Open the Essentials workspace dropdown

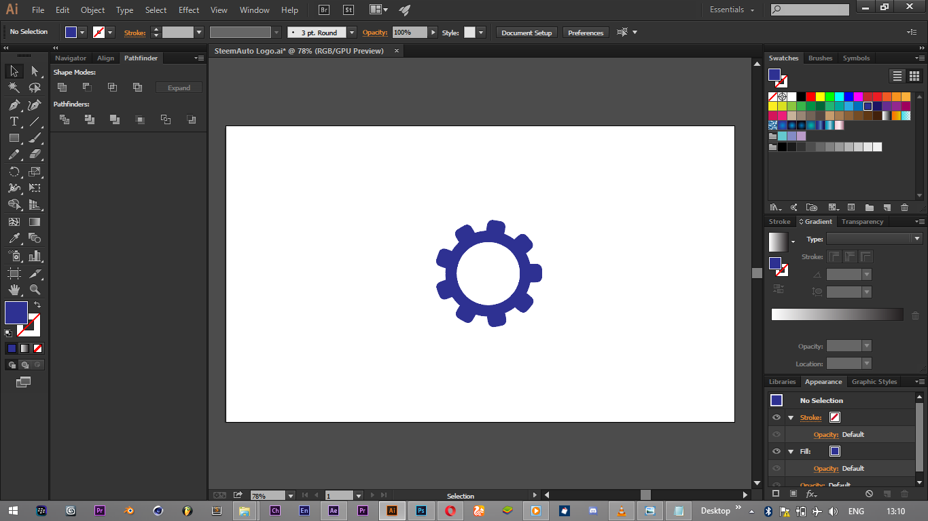pos(732,10)
